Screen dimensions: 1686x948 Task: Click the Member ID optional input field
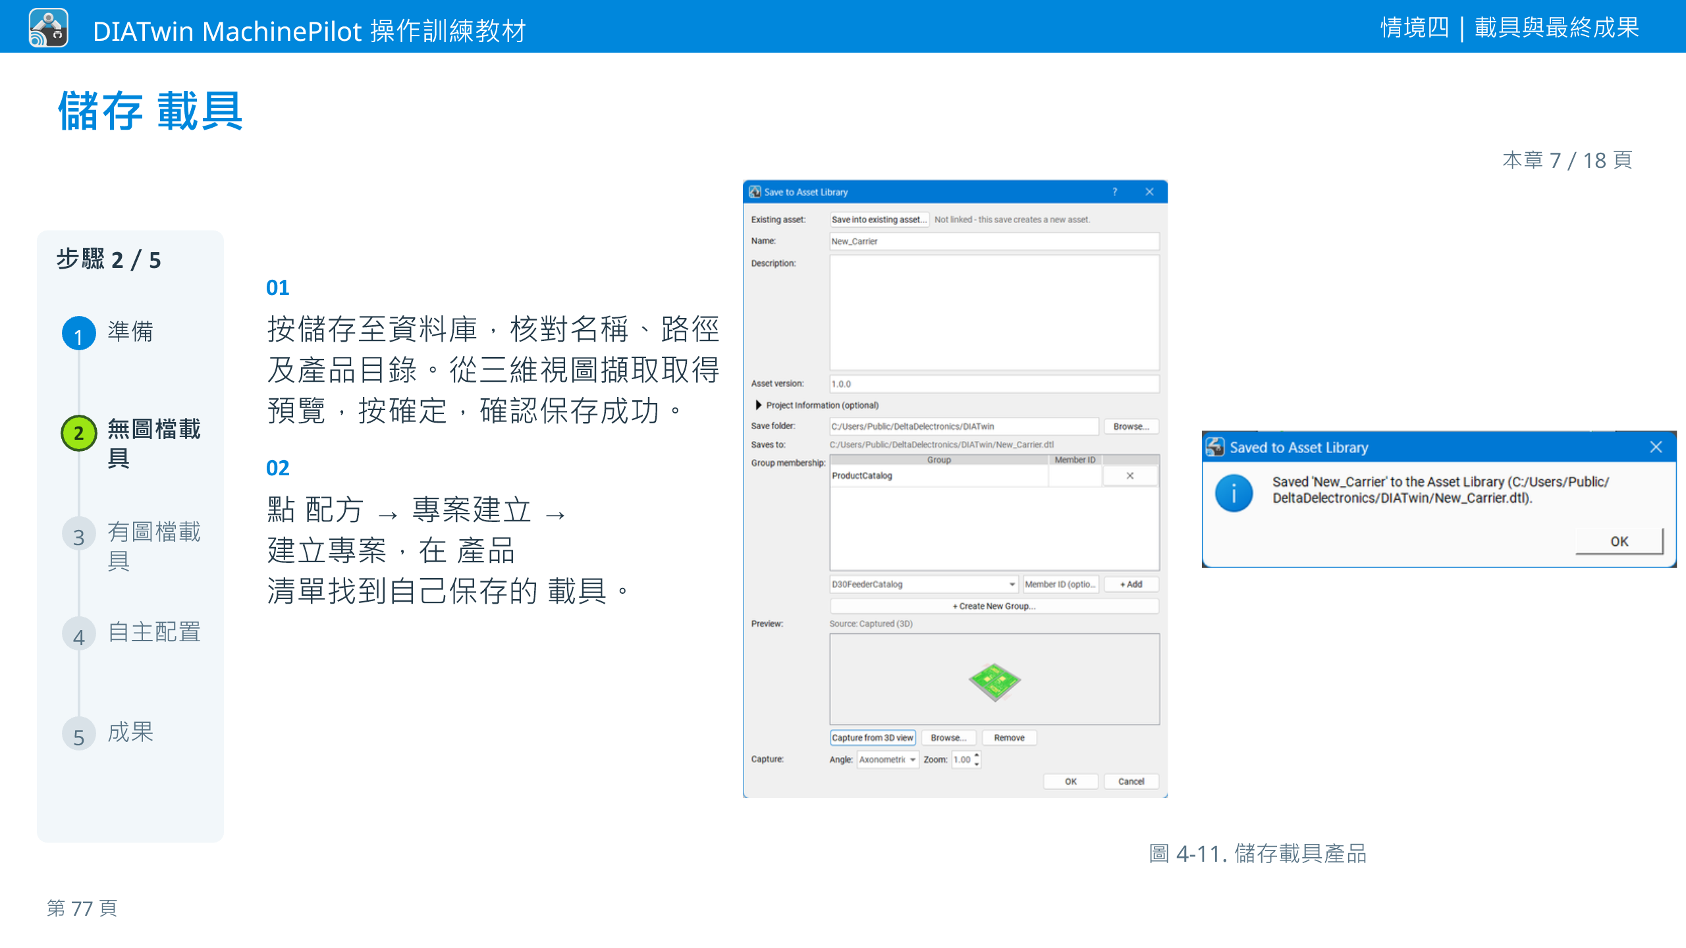pyautogui.click(x=1060, y=584)
